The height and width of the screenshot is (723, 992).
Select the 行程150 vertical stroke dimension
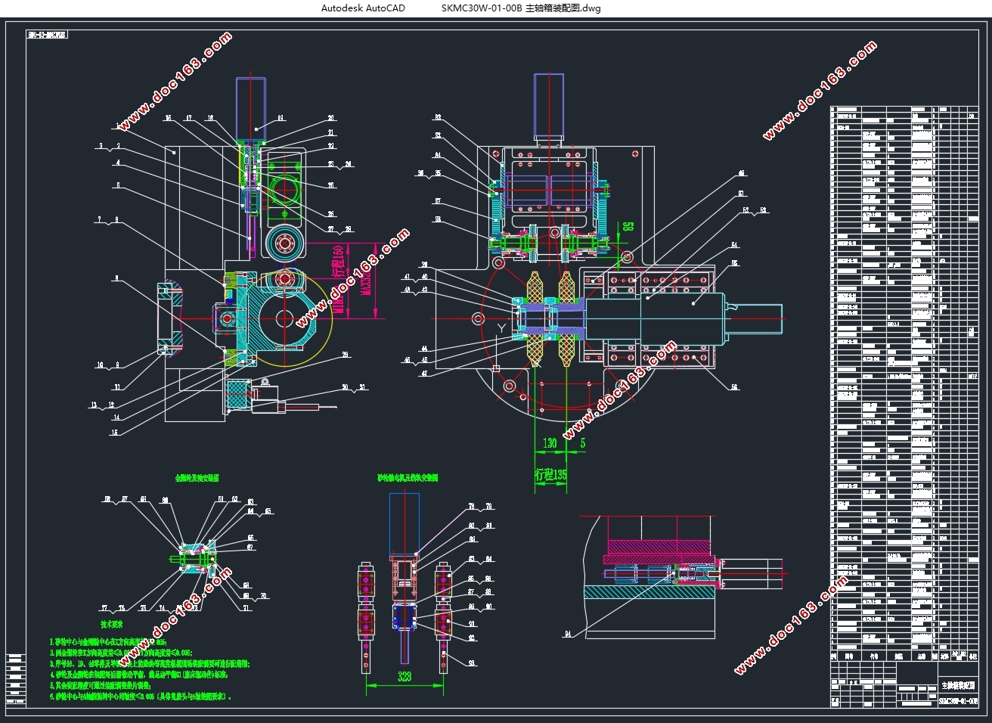pos(338,261)
